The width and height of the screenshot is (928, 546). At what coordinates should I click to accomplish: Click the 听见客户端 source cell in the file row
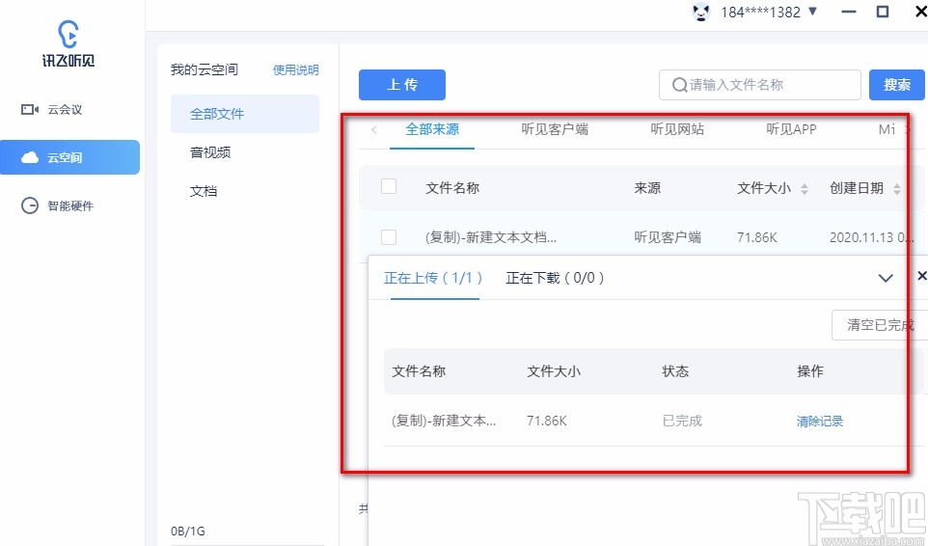[x=668, y=238]
